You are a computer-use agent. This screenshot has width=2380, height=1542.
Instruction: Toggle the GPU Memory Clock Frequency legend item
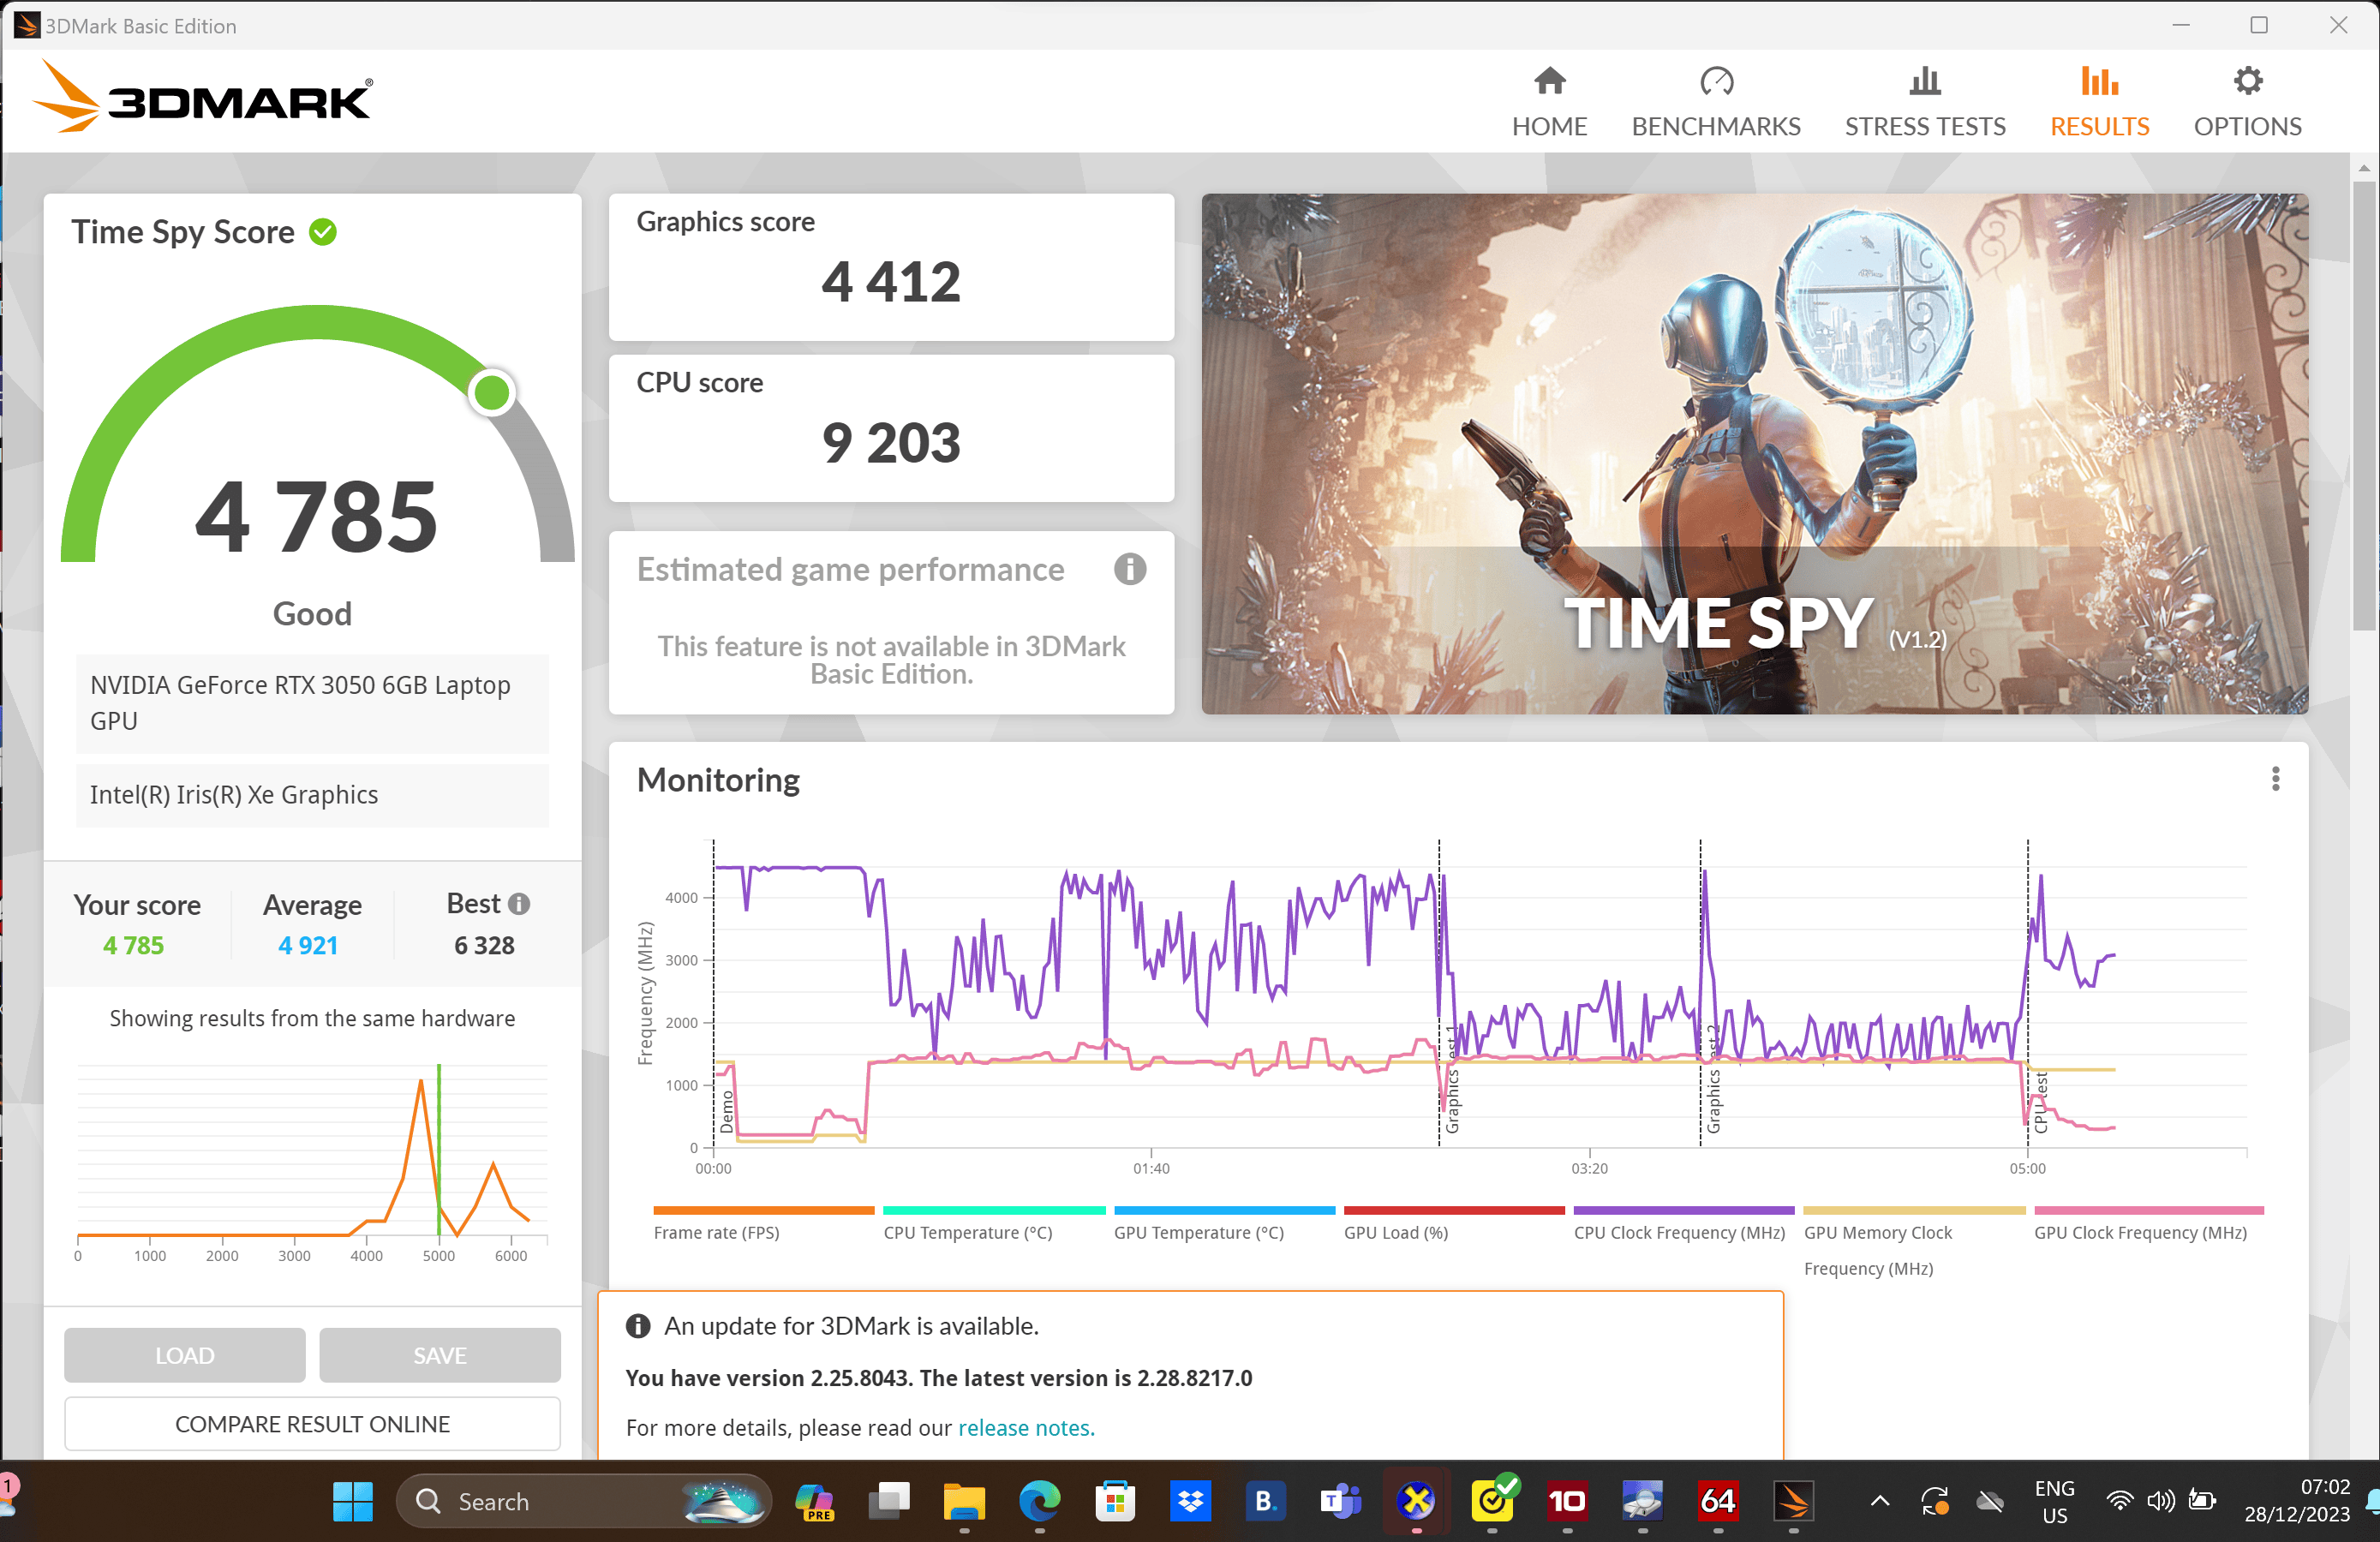[1914, 1243]
